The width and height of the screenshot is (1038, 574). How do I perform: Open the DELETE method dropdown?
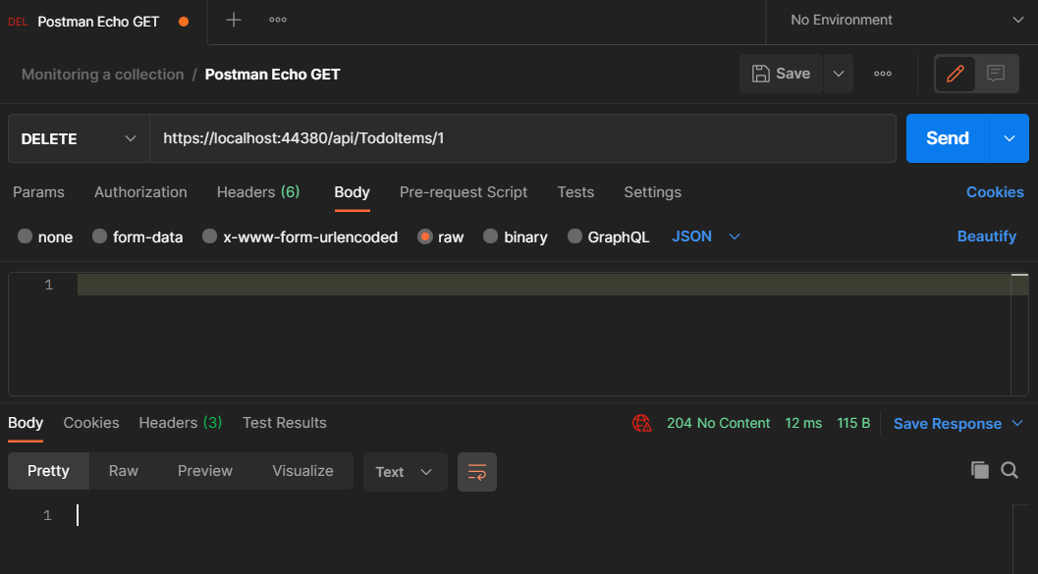point(79,138)
